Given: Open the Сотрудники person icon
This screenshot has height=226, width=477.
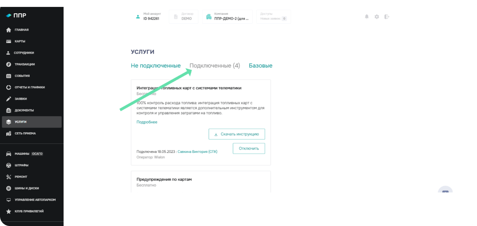Looking at the screenshot, I should (9, 53).
